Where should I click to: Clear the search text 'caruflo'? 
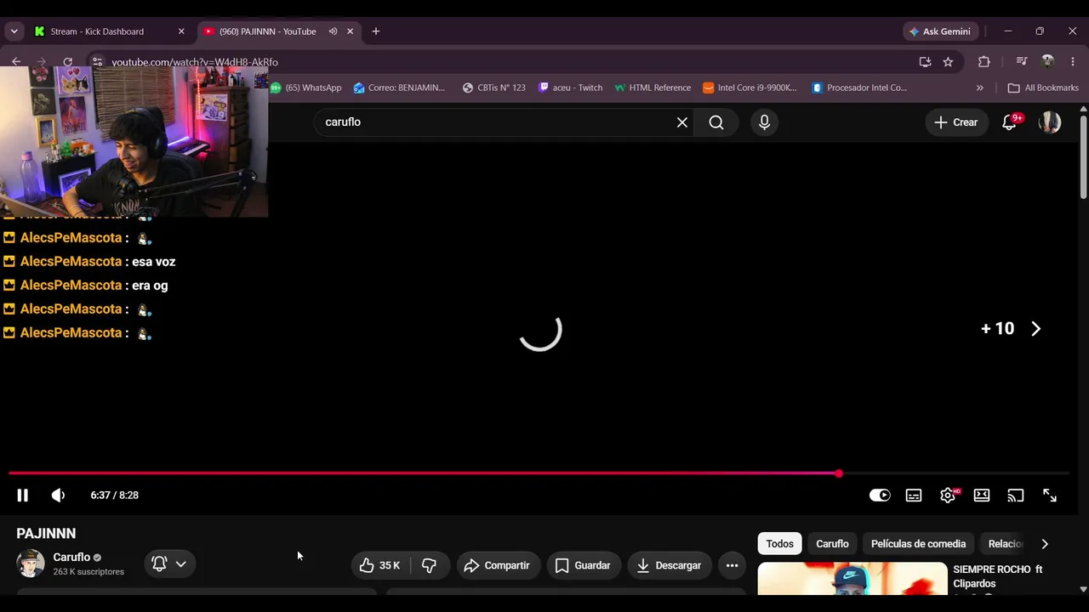pyautogui.click(x=682, y=122)
